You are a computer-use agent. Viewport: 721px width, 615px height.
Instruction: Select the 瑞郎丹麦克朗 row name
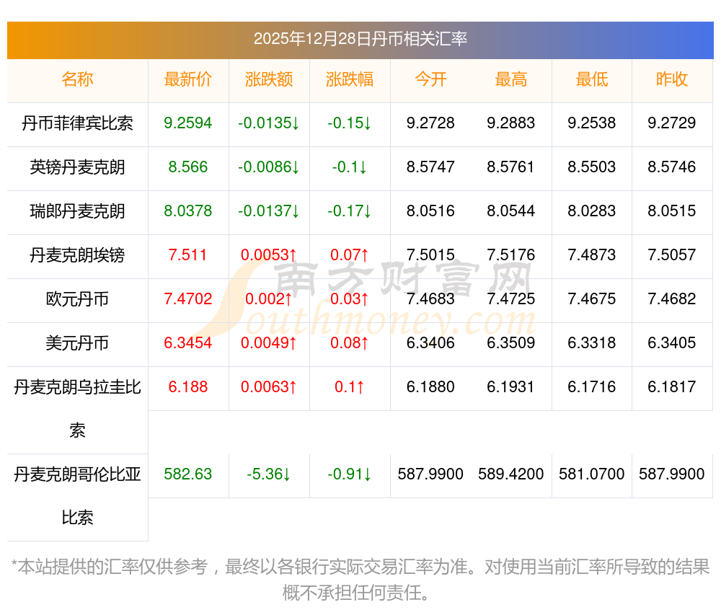[x=77, y=211]
